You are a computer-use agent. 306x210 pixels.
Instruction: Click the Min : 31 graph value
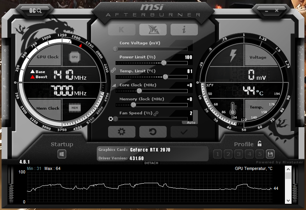(x=34, y=168)
